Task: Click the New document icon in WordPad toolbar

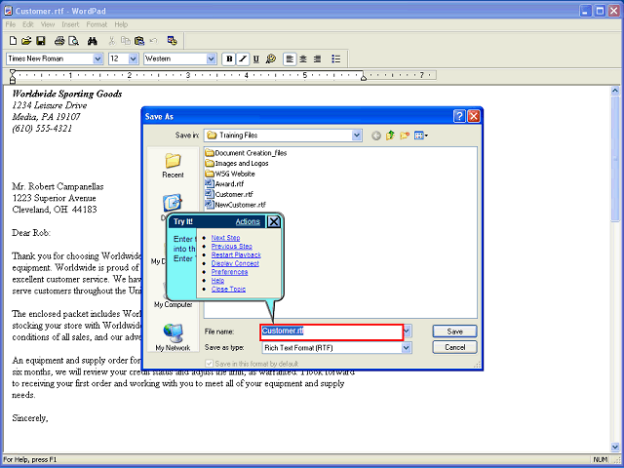Action: coord(13,41)
